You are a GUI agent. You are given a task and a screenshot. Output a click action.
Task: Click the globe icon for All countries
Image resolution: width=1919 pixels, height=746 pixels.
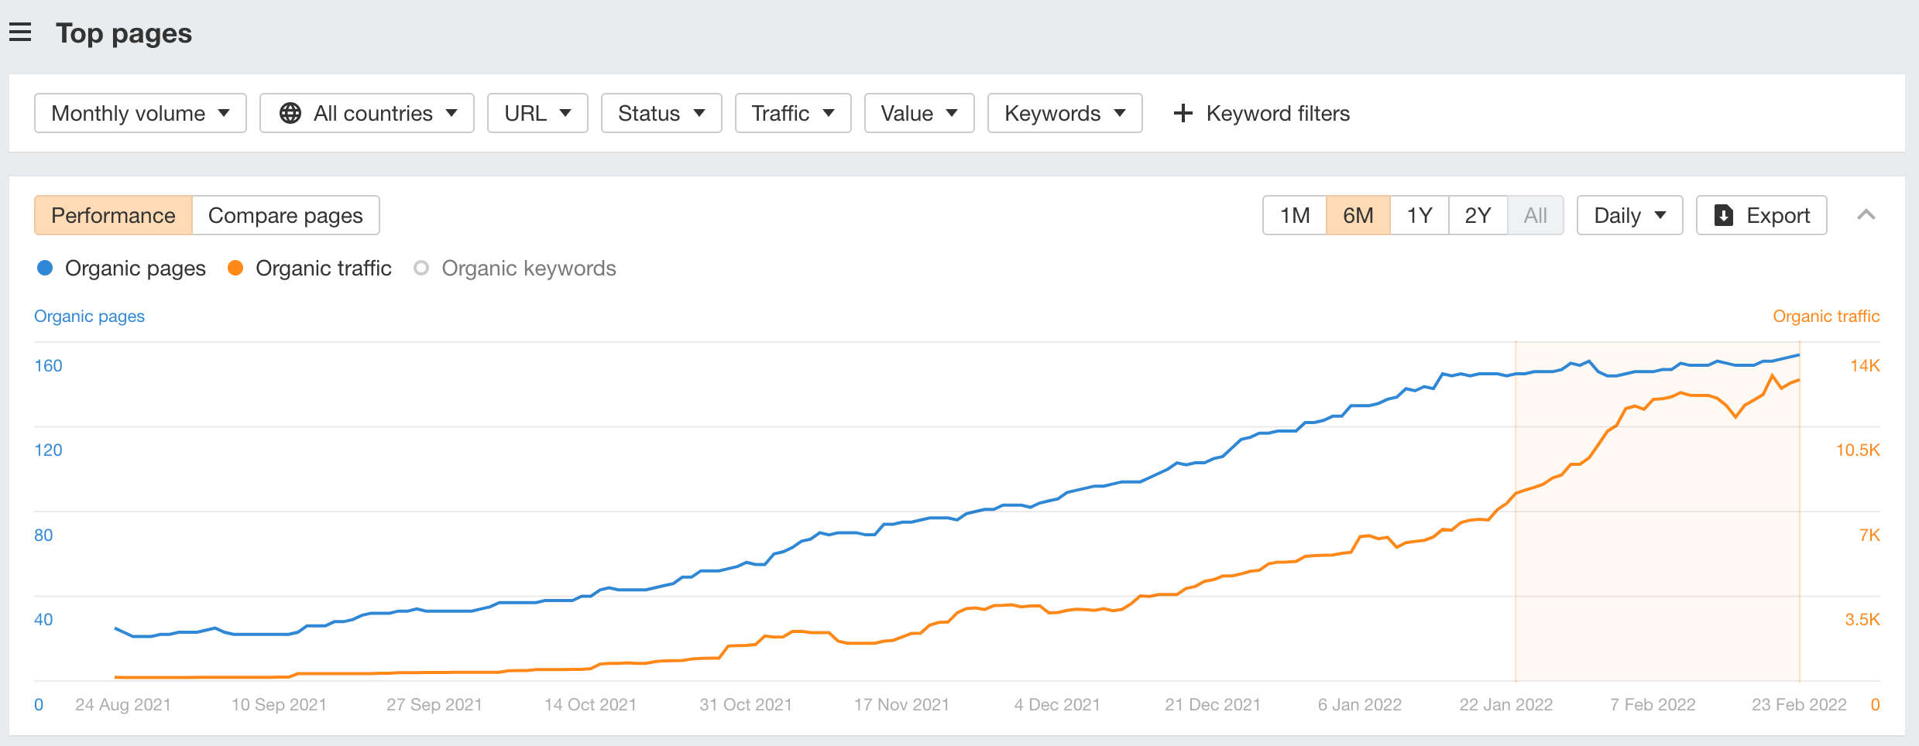click(290, 113)
